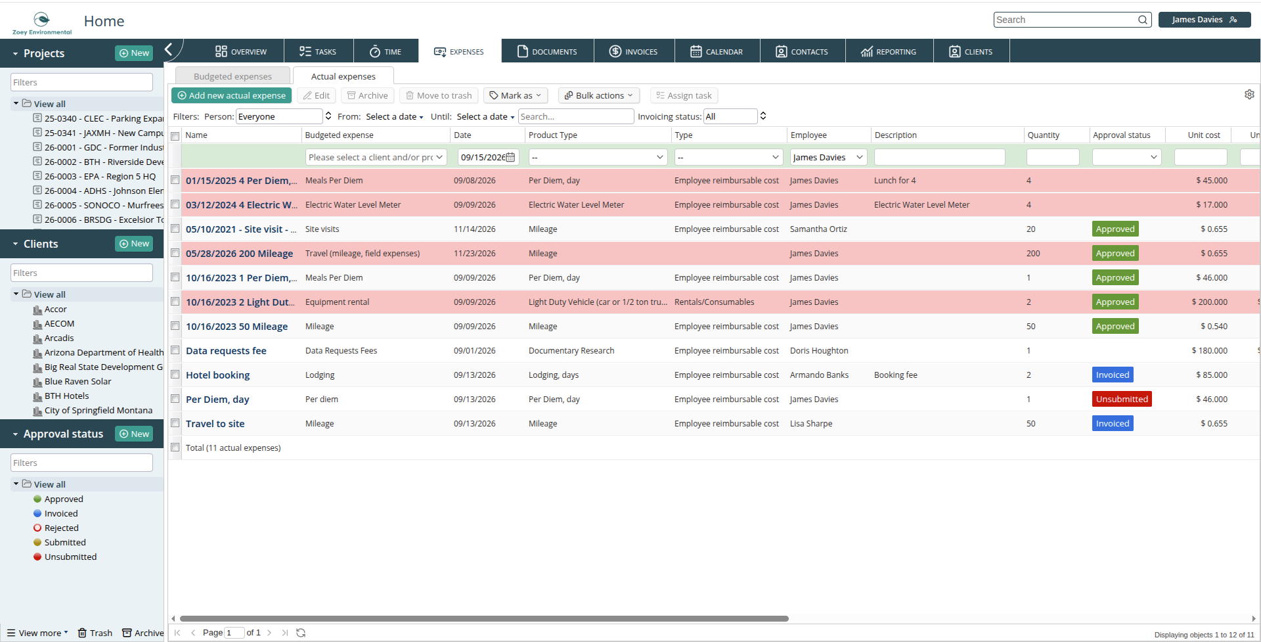The height and width of the screenshot is (642, 1261).
Task: Click the table Search input field
Action: (576, 116)
